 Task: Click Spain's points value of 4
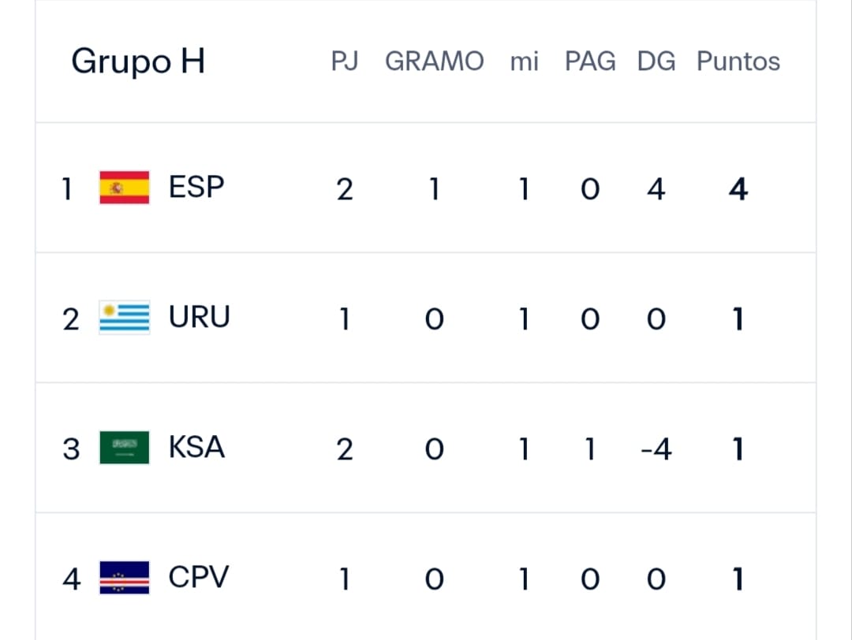point(738,189)
